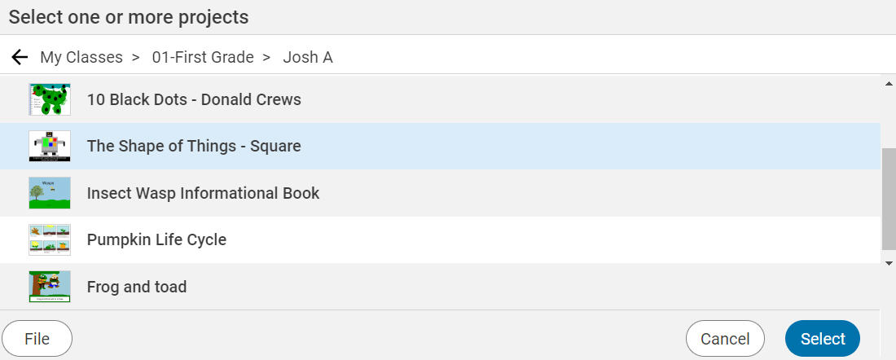Image resolution: width=896 pixels, height=360 pixels.
Task: Go to My Classes breadcrumb
Action: click(81, 57)
